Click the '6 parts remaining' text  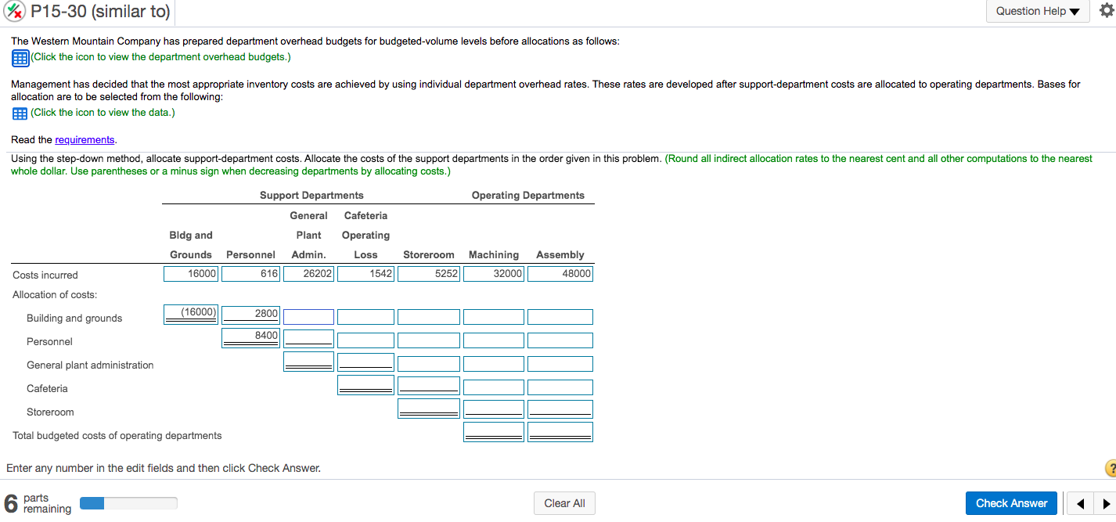pyautogui.click(x=38, y=503)
